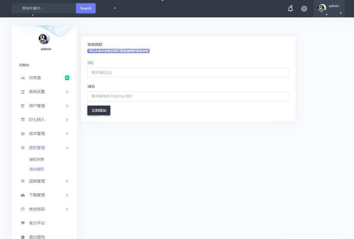Image resolution: width=354 pixels, height=239 pixels.
Task: Click the notification bell icon
Action: point(290,9)
